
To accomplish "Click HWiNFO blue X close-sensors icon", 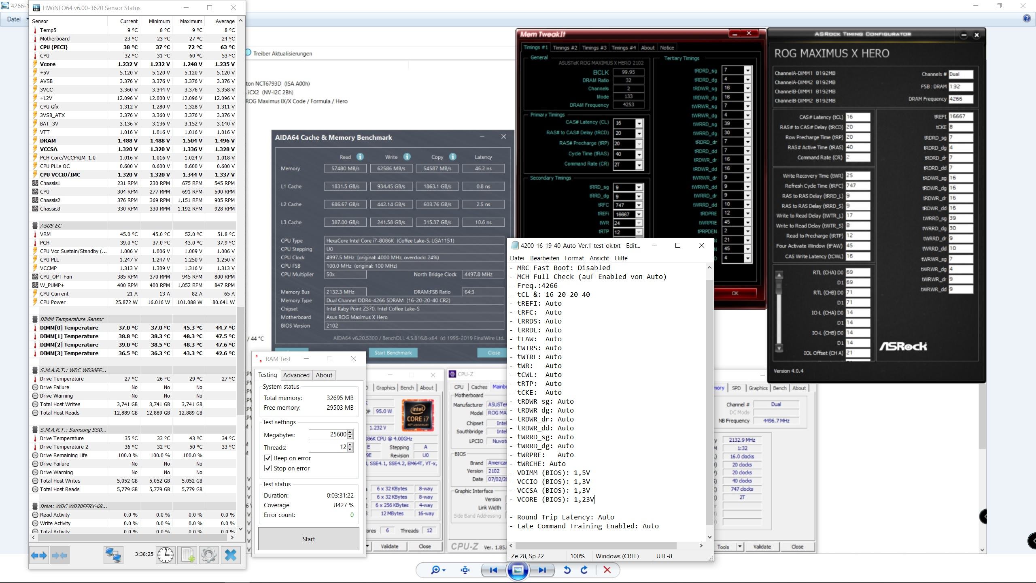I will click(x=231, y=555).
